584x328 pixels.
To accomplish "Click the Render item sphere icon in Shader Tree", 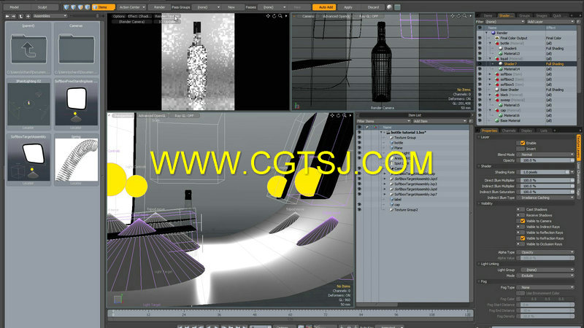I will [493, 33].
